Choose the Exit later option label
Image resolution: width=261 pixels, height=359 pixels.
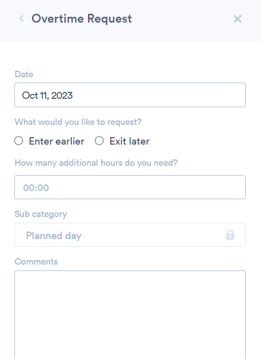(129, 141)
